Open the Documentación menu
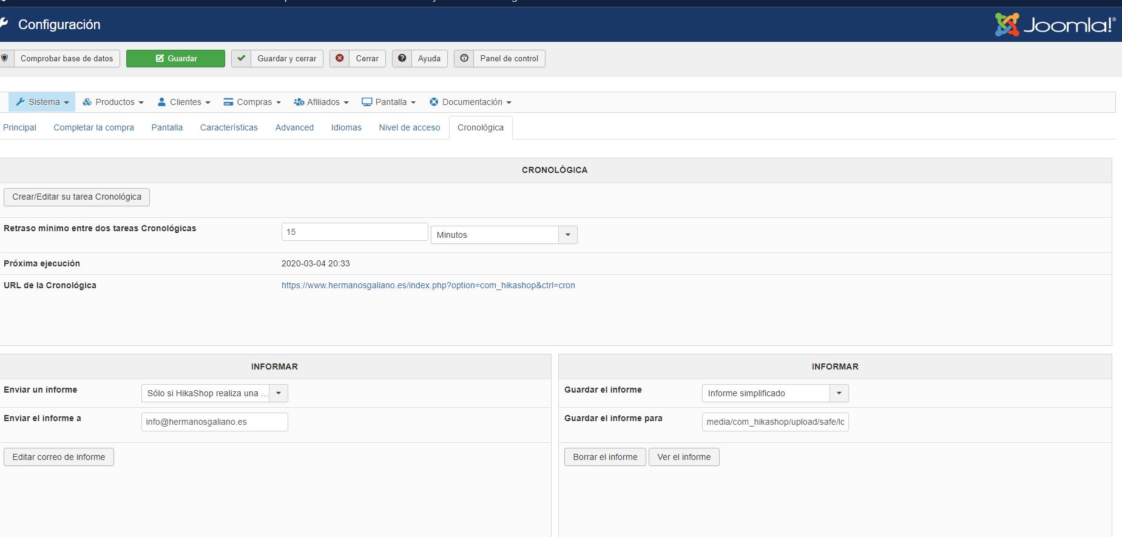The image size is (1122, 537). [x=470, y=102]
